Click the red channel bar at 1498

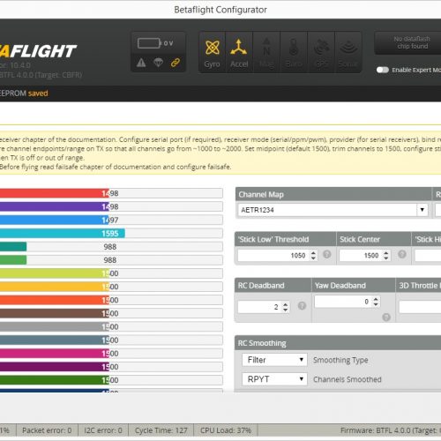point(111,193)
